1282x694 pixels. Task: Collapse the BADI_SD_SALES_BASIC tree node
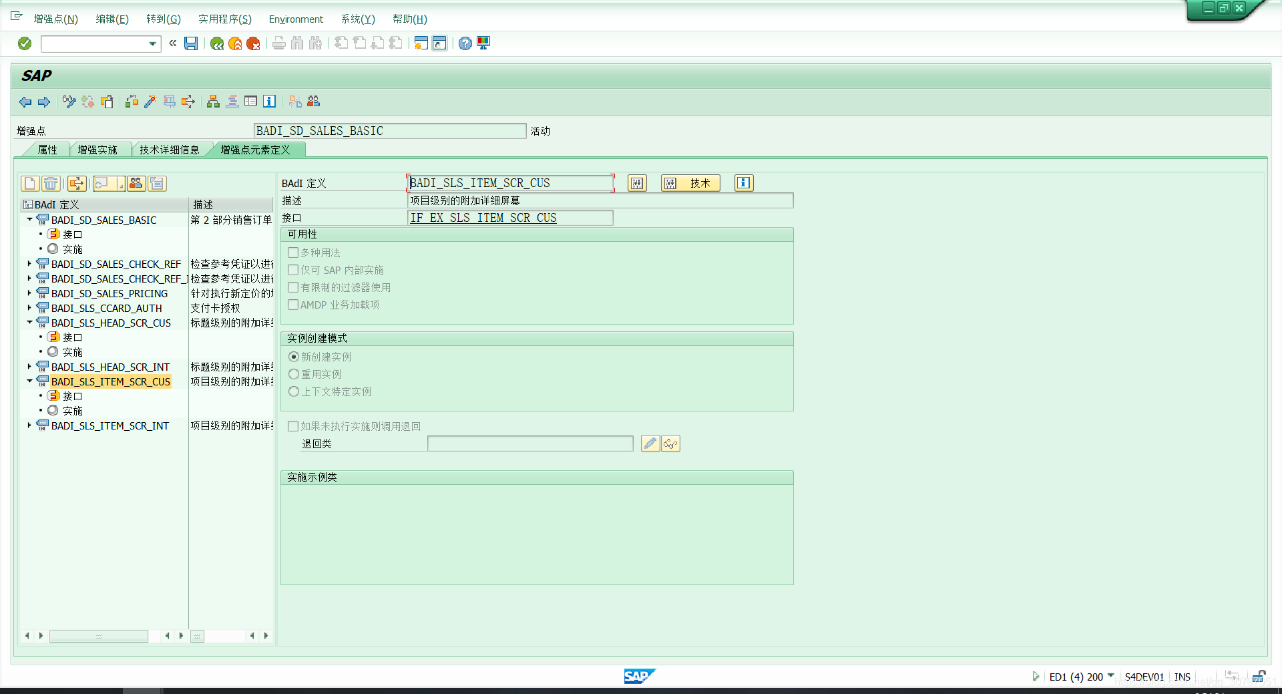[29, 220]
